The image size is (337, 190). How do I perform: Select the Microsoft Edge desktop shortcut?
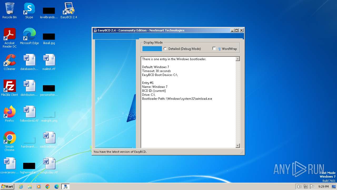29,36
